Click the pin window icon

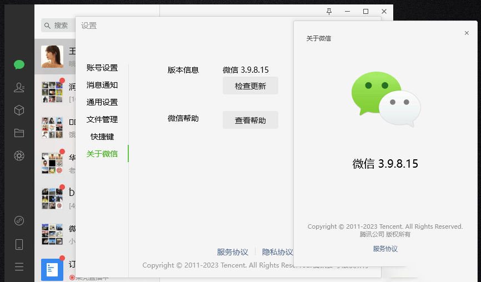pyautogui.click(x=329, y=12)
